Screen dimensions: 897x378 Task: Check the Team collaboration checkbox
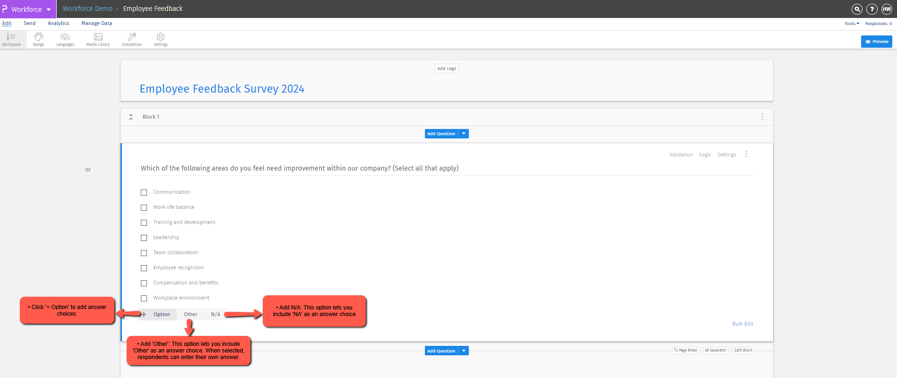(144, 253)
